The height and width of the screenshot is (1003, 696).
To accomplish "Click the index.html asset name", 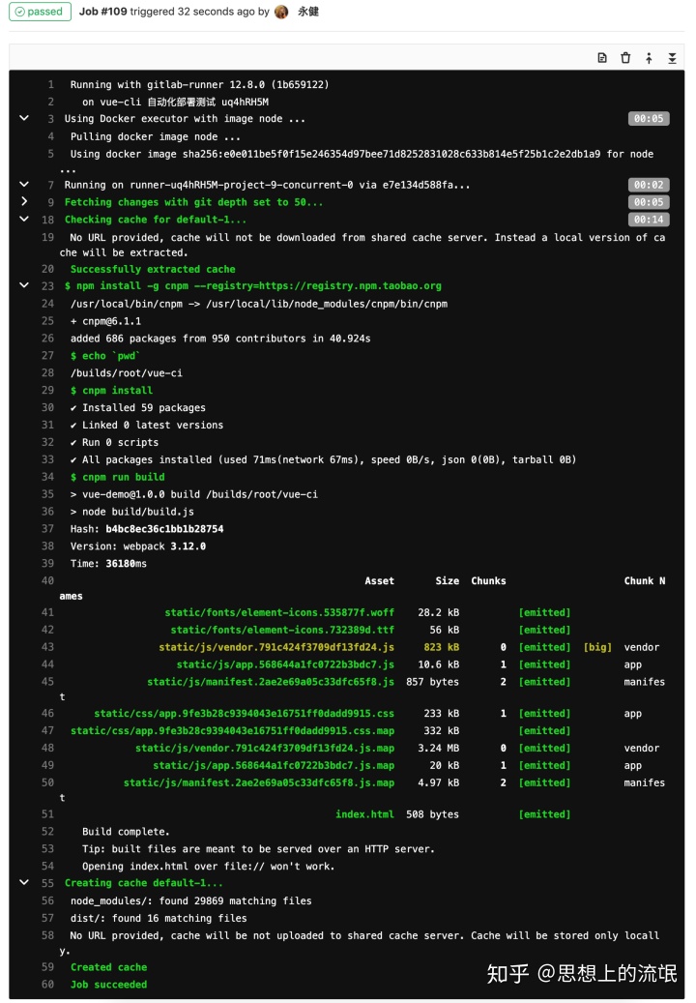I will [365, 814].
